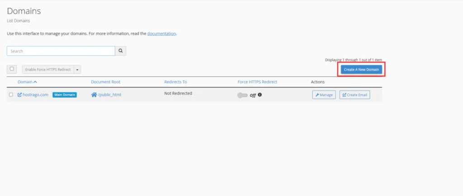Image resolution: width=463 pixels, height=196 pixels.
Task: Sort by Force HTTPS Redirect column header
Action: click(x=257, y=82)
